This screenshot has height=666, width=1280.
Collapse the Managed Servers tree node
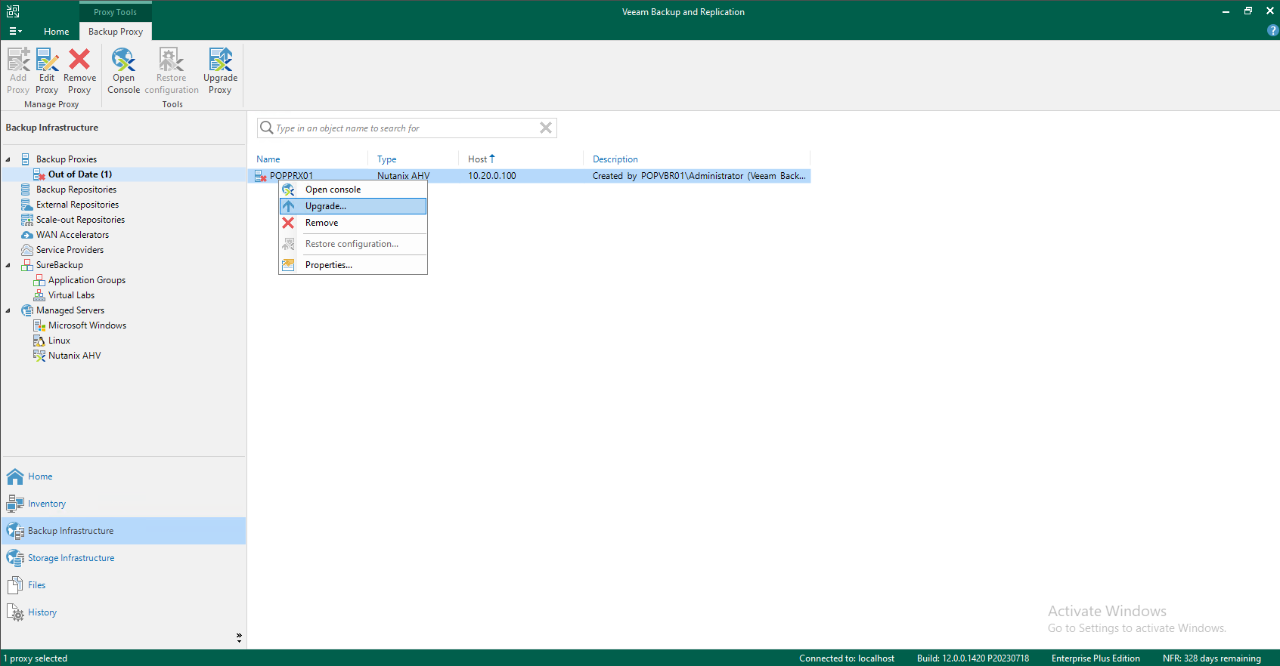coord(8,310)
